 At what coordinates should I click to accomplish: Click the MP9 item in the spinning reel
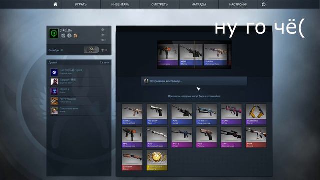click(168, 55)
